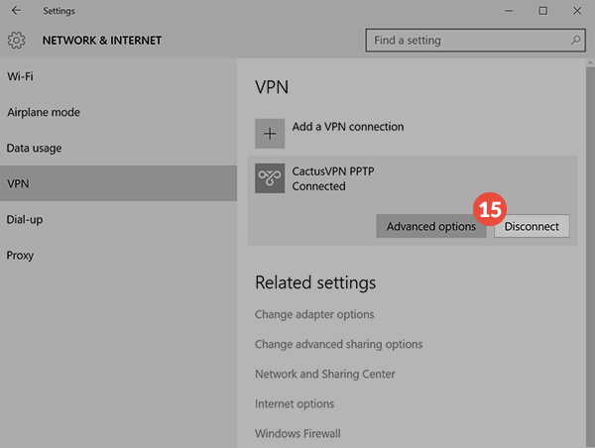Open Airplane mode settings
This screenshot has width=595, height=448.
click(118, 112)
